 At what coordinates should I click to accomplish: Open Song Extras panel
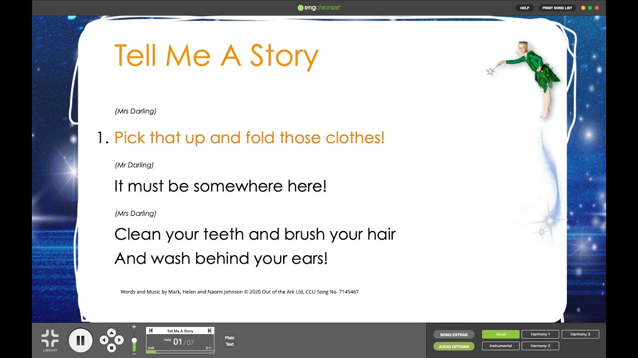pyautogui.click(x=454, y=335)
